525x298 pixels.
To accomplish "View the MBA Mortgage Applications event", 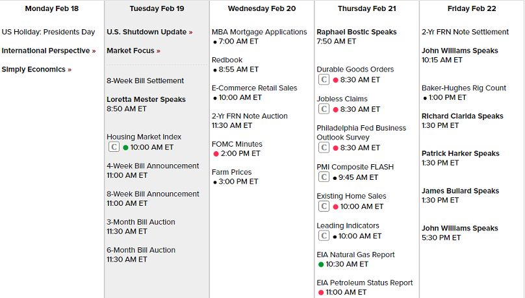I will pyautogui.click(x=259, y=32).
